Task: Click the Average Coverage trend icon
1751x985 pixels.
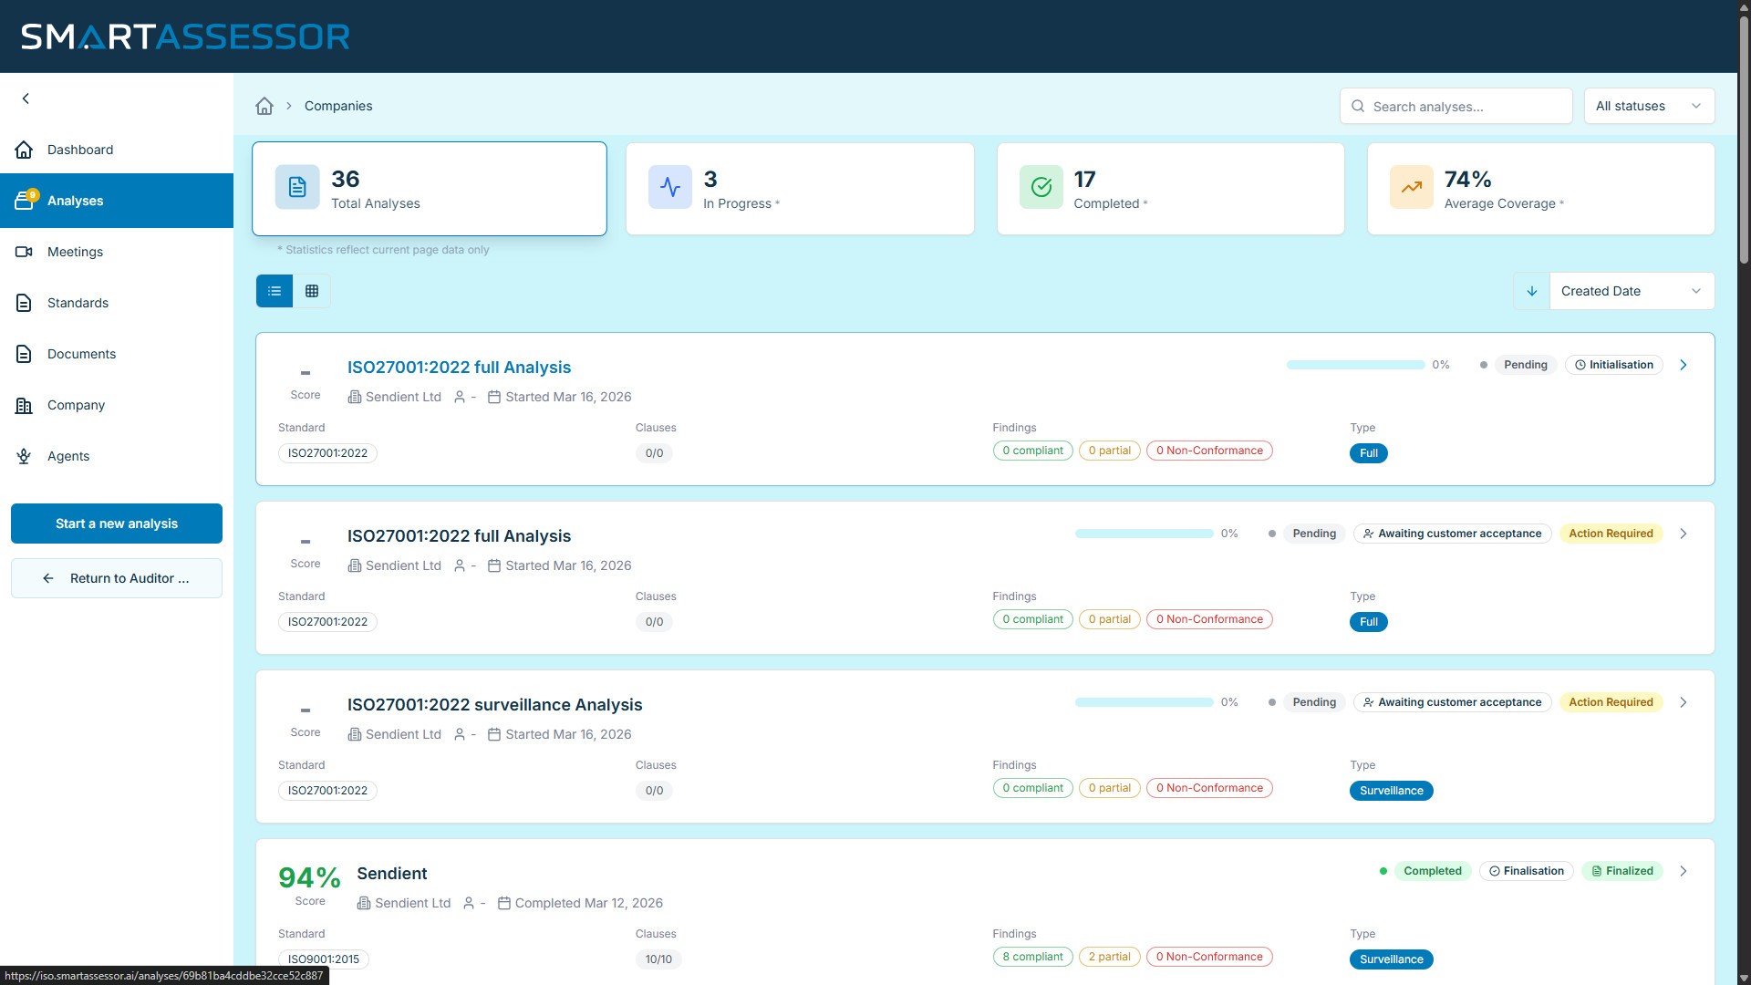Action: [1412, 188]
